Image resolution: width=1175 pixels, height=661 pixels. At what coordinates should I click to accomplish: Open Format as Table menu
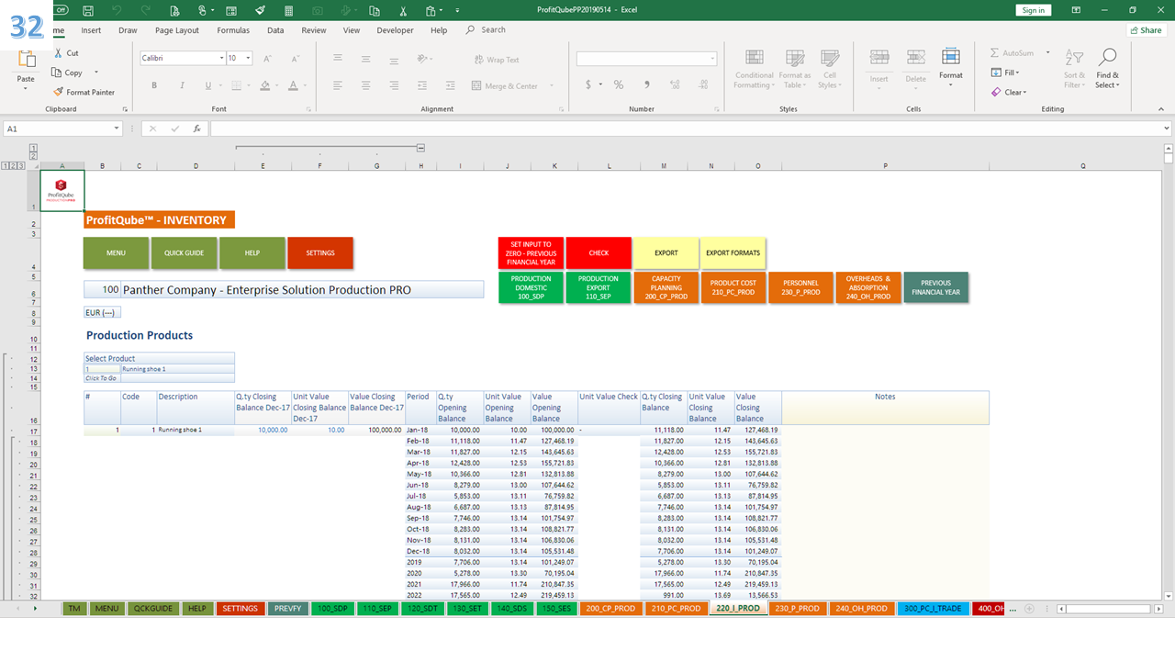pyautogui.click(x=794, y=70)
